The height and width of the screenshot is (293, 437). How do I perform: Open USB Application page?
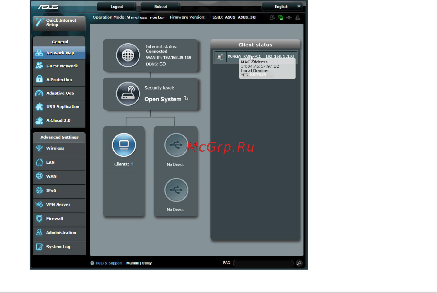coord(59,107)
